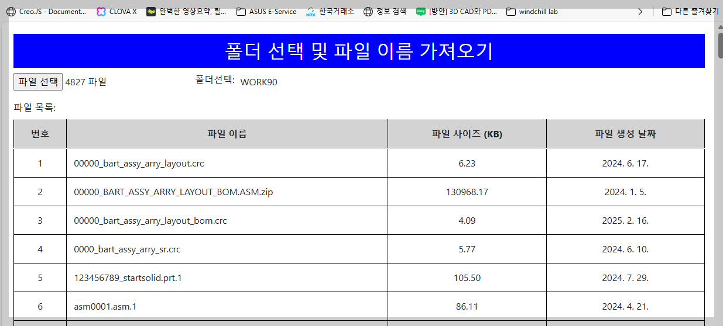Select file 00000_bart_assy_arry_layout_bom.crc
Viewport: 723px width, 326px height.
point(150,221)
